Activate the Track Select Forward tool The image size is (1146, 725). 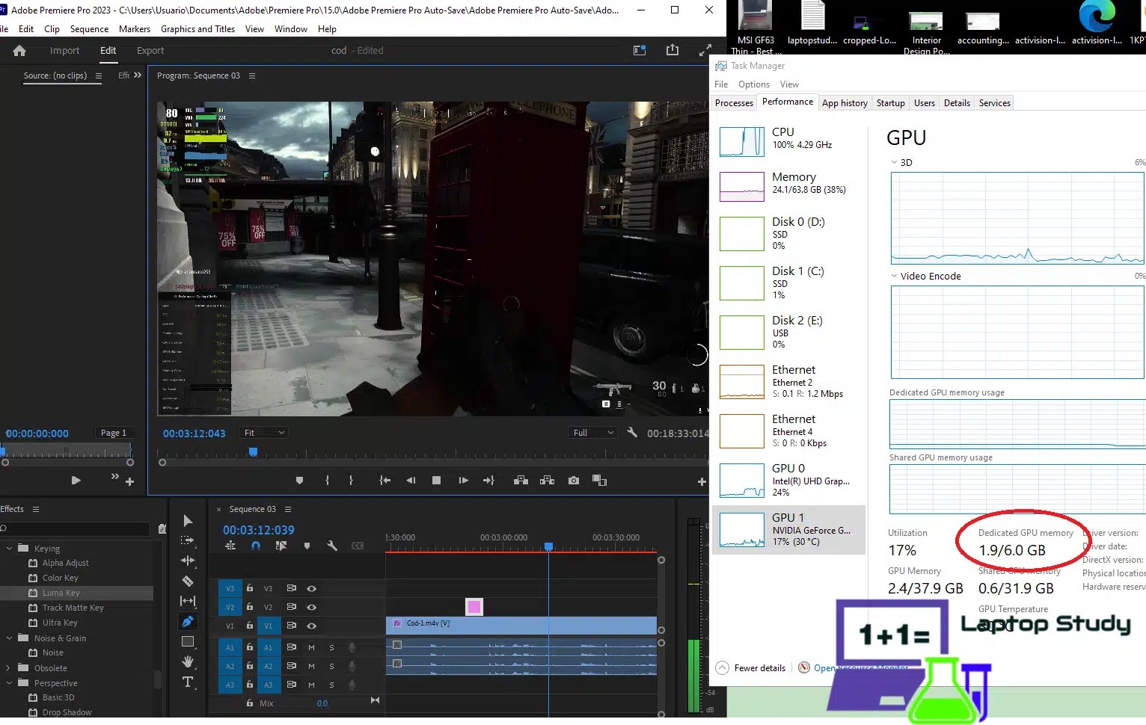click(x=189, y=539)
